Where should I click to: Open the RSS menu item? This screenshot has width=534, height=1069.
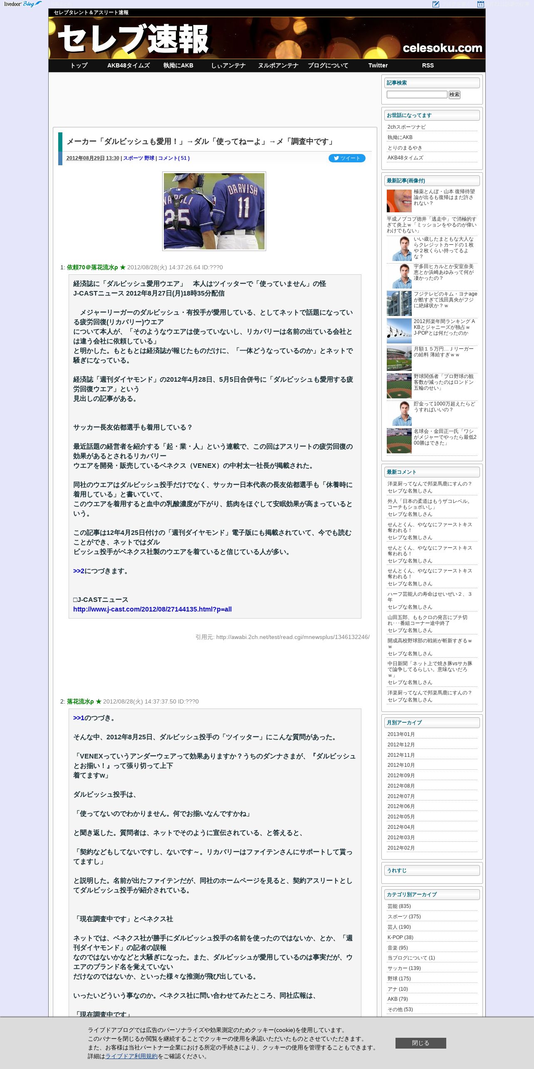click(x=428, y=65)
